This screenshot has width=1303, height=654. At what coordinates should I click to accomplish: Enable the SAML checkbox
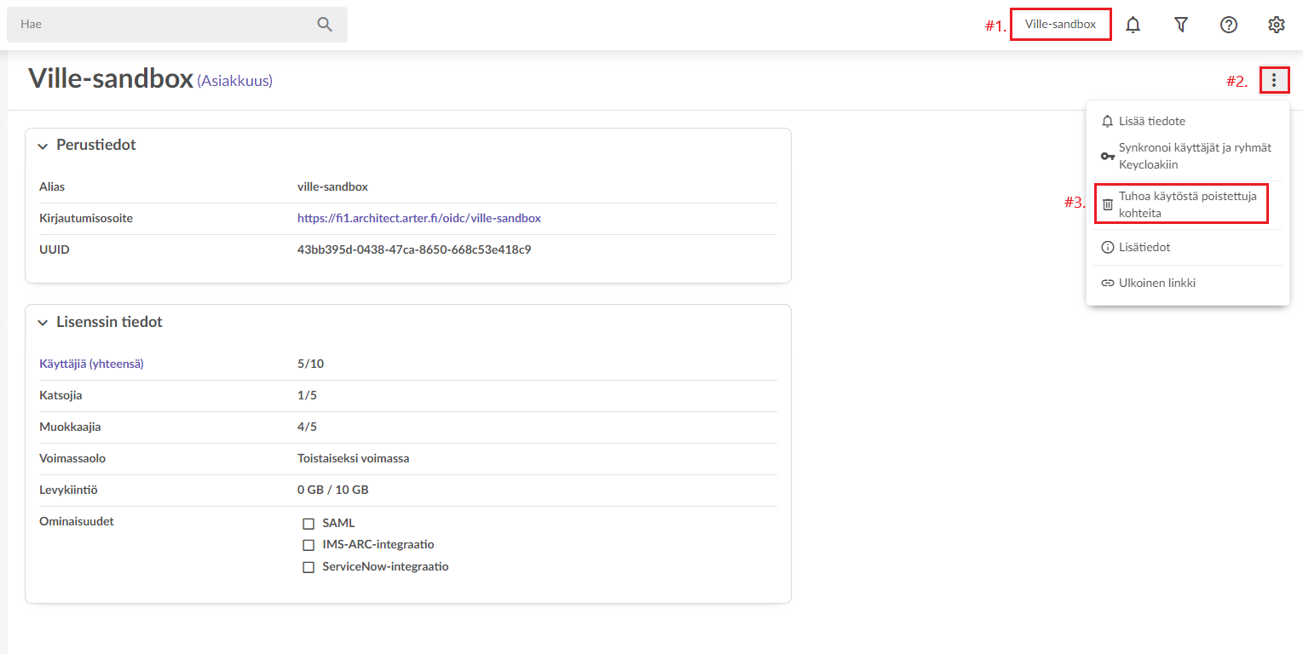tap(308, 524)
